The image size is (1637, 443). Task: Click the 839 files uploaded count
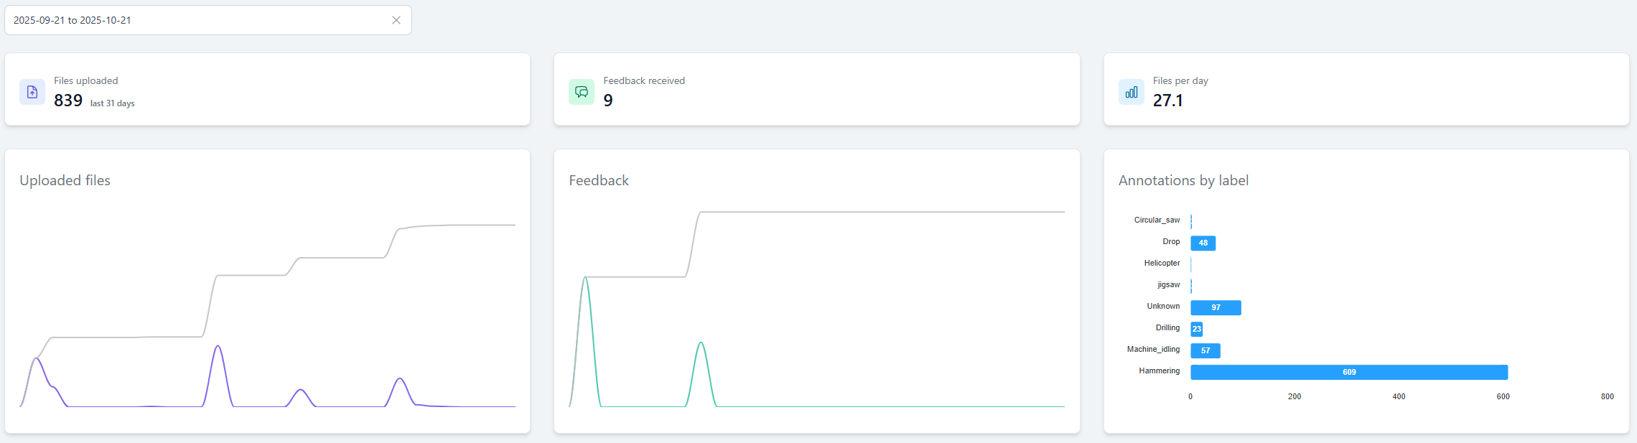[x=68, y=101]
